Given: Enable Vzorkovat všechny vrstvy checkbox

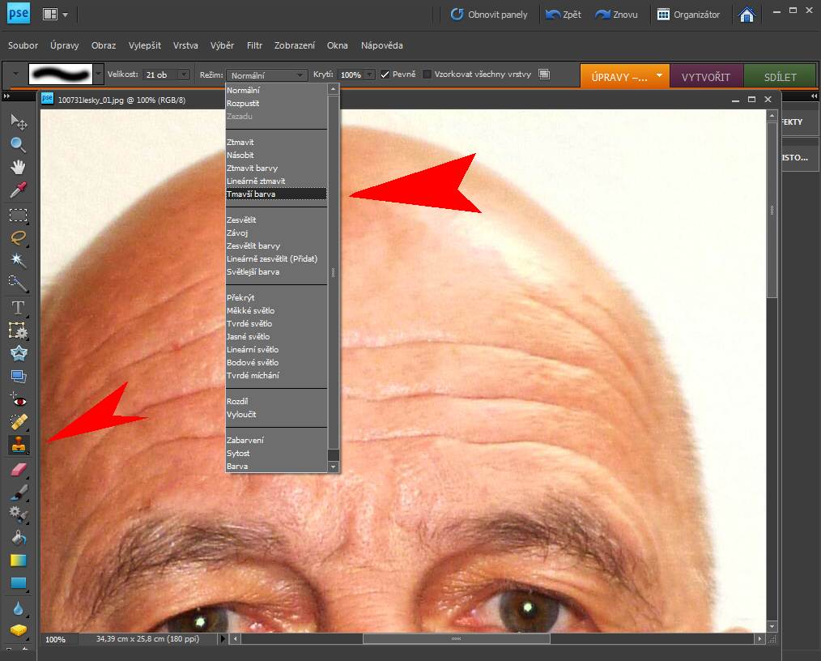Looking at the screenshot, I should pos(428,75).
